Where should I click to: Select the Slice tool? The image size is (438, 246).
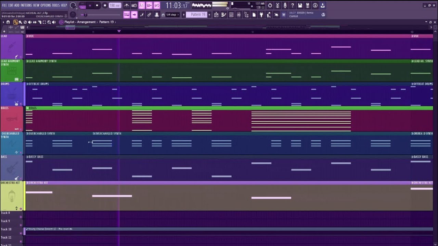point(39,22)
